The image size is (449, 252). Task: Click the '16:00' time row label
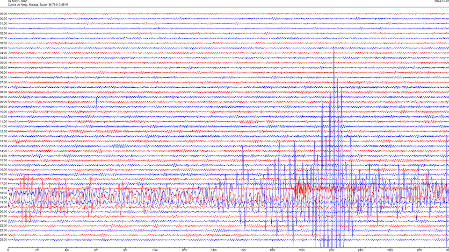(x=3, y=170)
